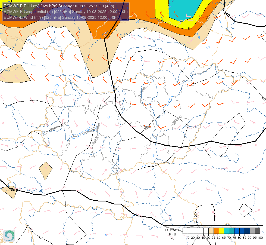Click the Vas county label
The width and height of the screenshot is (266, 245).
pyautogui.click(x=53, y=129)
